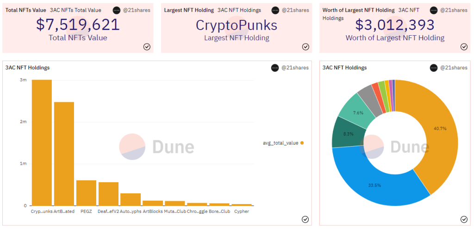474x229 pixels.
Task: Open 21shares avatar on Total NFTs Value card
Action: click(x=116, y=10)
